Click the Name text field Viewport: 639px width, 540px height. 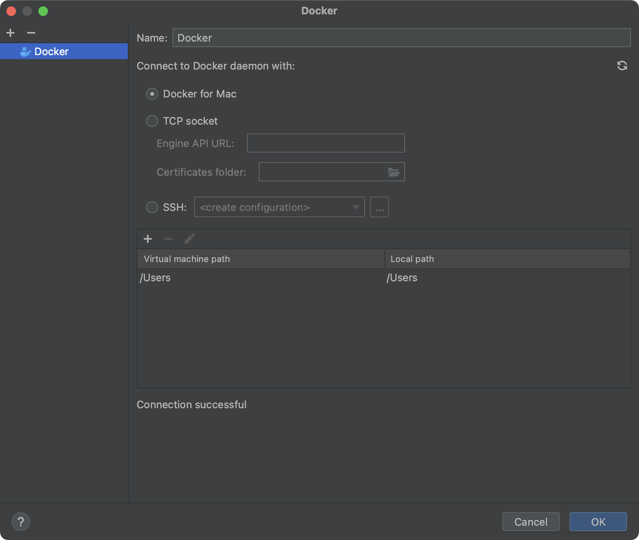401,38
